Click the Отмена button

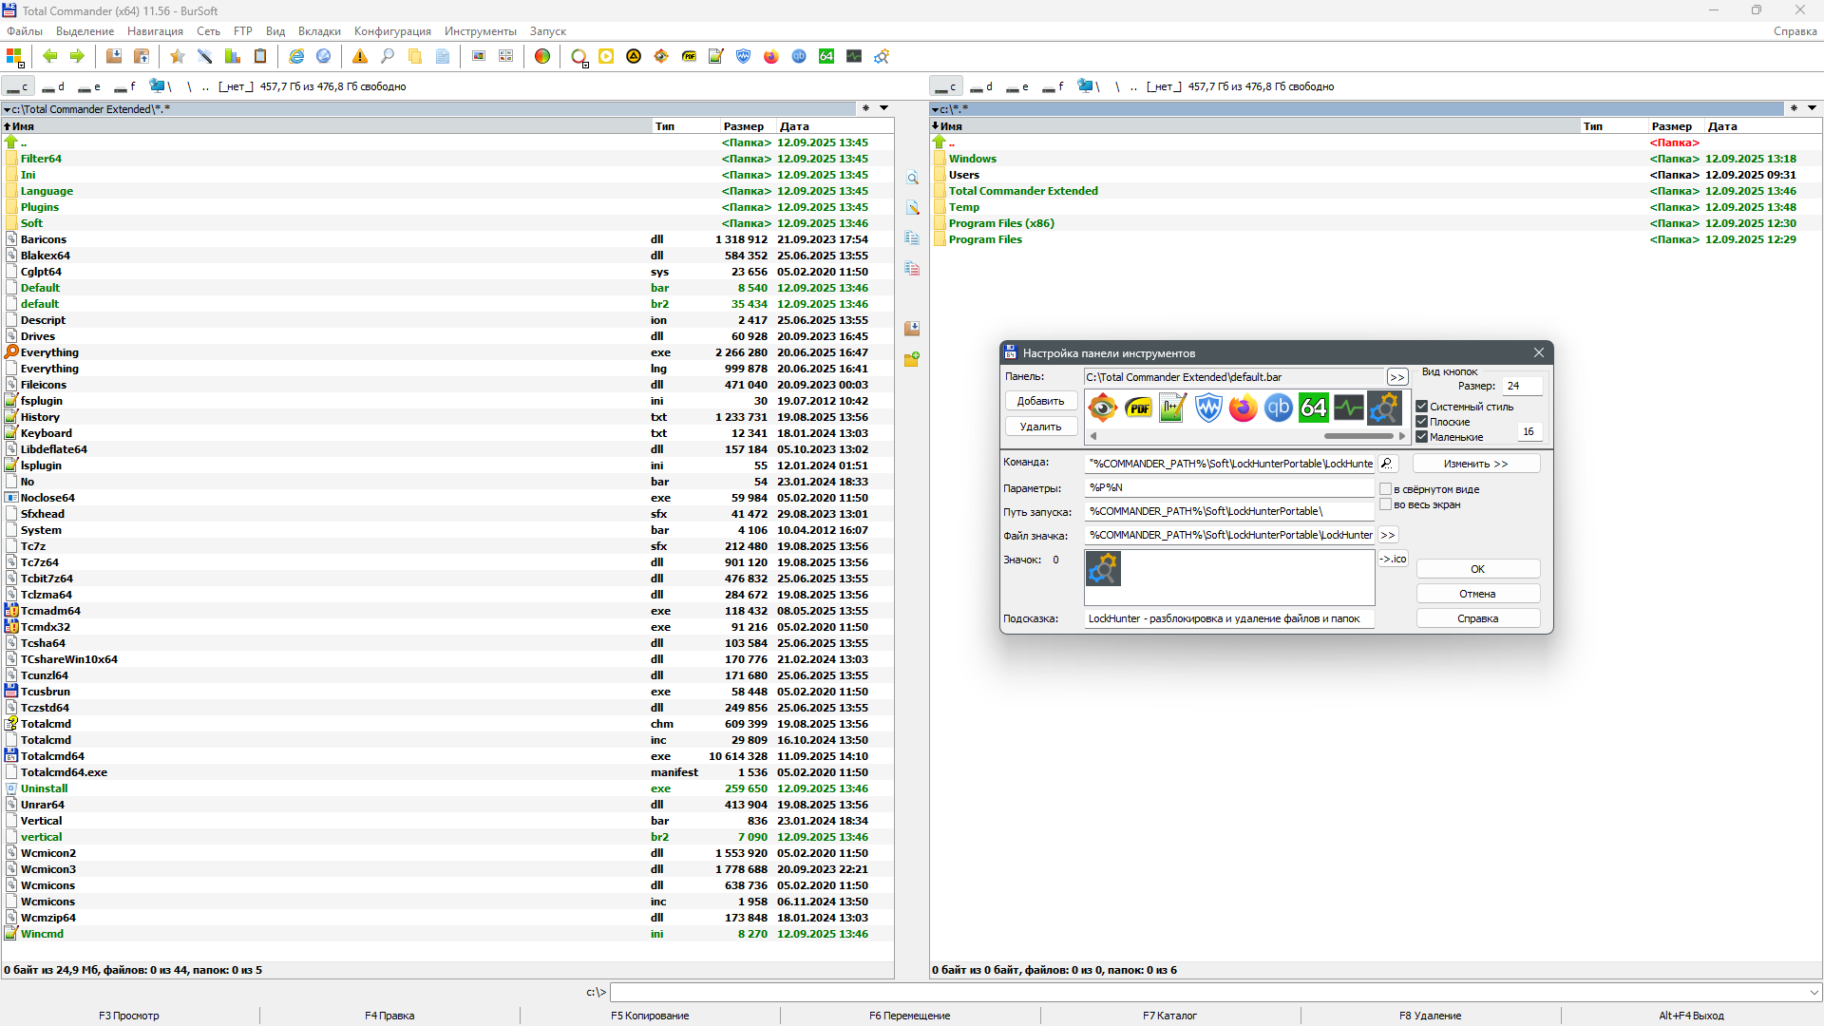(1478, 594)
